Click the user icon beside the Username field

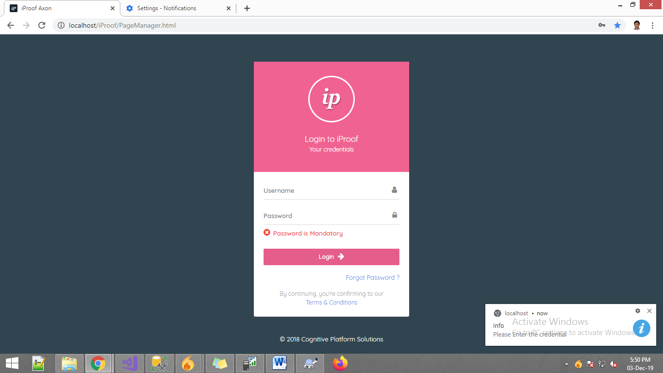[395, 190]
